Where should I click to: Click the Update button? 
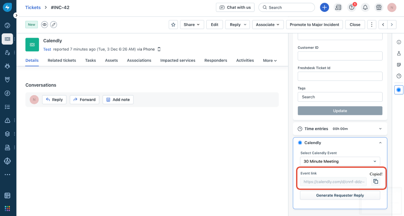click(340, 111)
